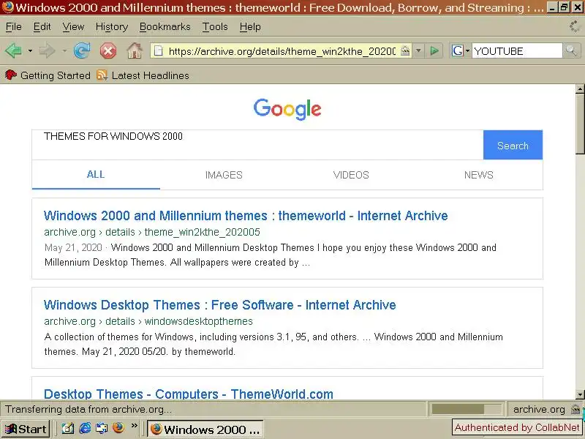Click the lock icon in address bar
This screenshot has height=439, width=585.
click(x=405, y=50)
